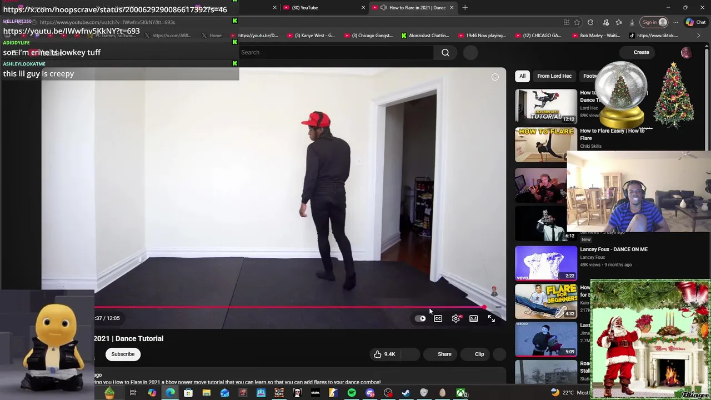
Task: Click the red video progress bar
Action: point(289,307)
